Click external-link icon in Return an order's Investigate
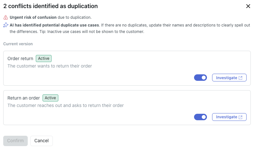This screenshot has width=254, height=149. [240, 117]
